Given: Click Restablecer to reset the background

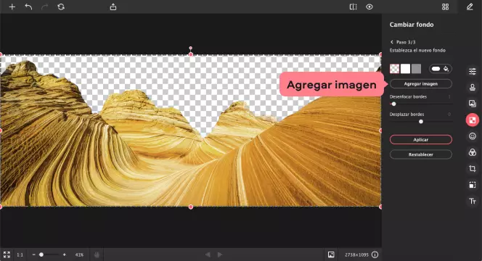Looking at the screenshot, I should tap(421, 154).
